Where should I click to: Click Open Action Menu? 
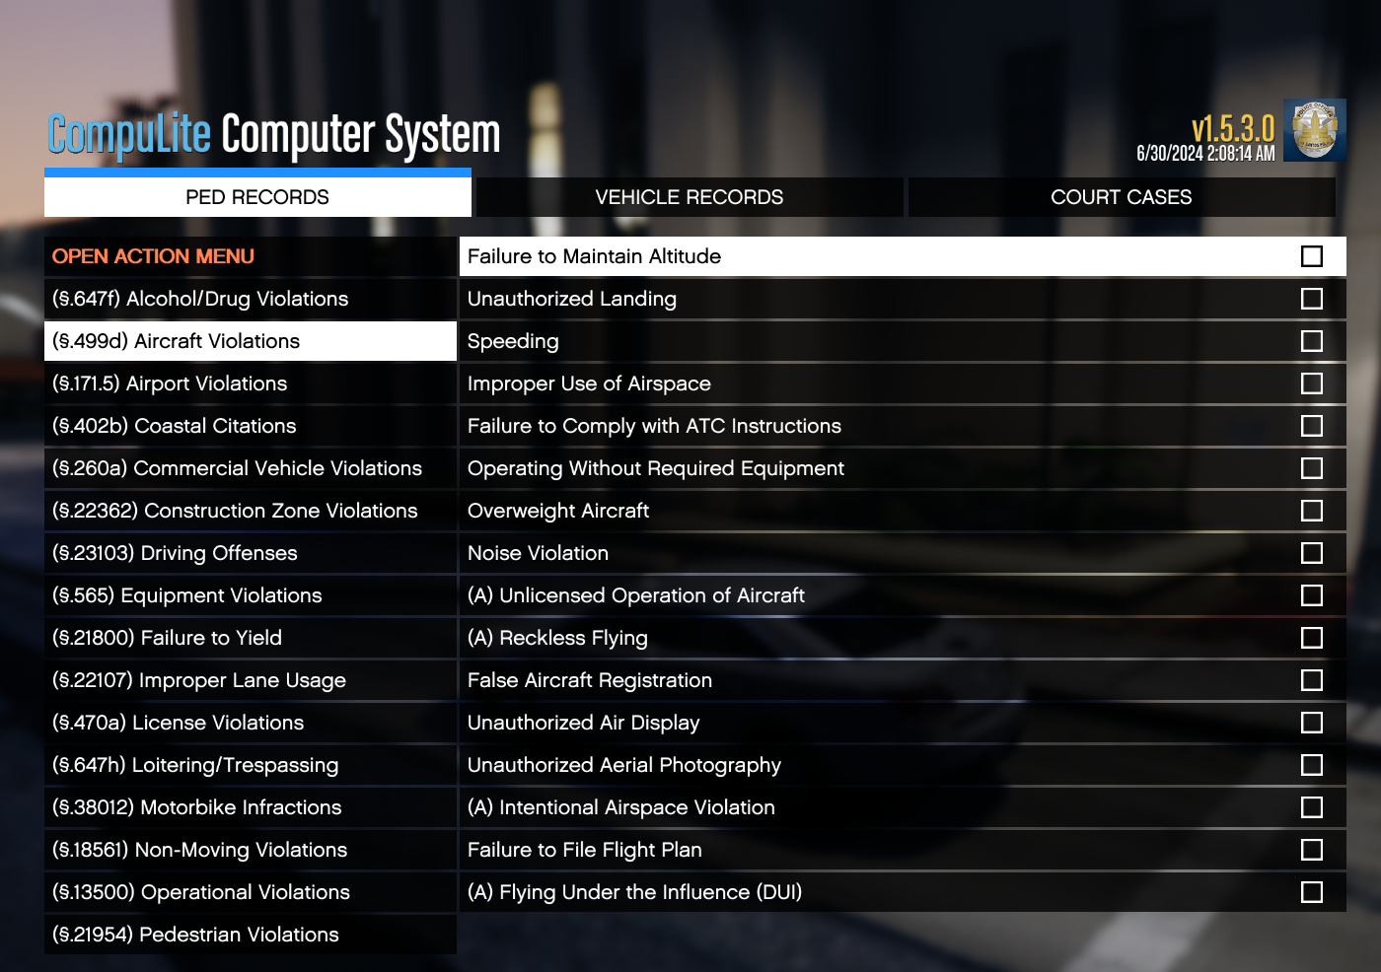[x=153, y=256]
